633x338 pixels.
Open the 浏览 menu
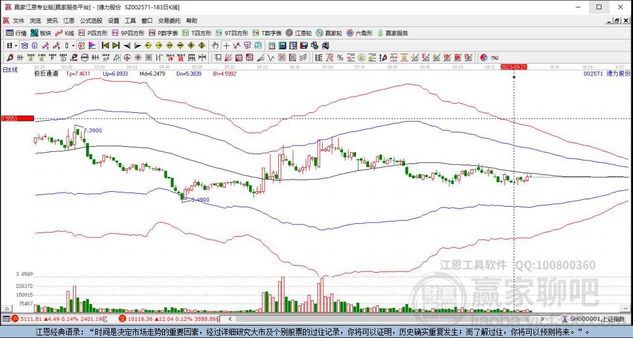coord(35,20)
